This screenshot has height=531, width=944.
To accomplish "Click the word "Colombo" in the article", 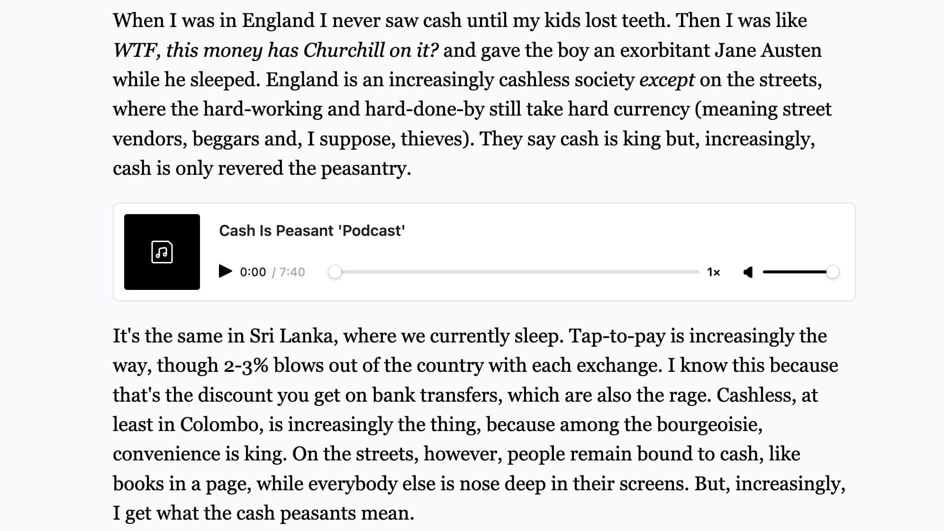I will coord(221,424).
